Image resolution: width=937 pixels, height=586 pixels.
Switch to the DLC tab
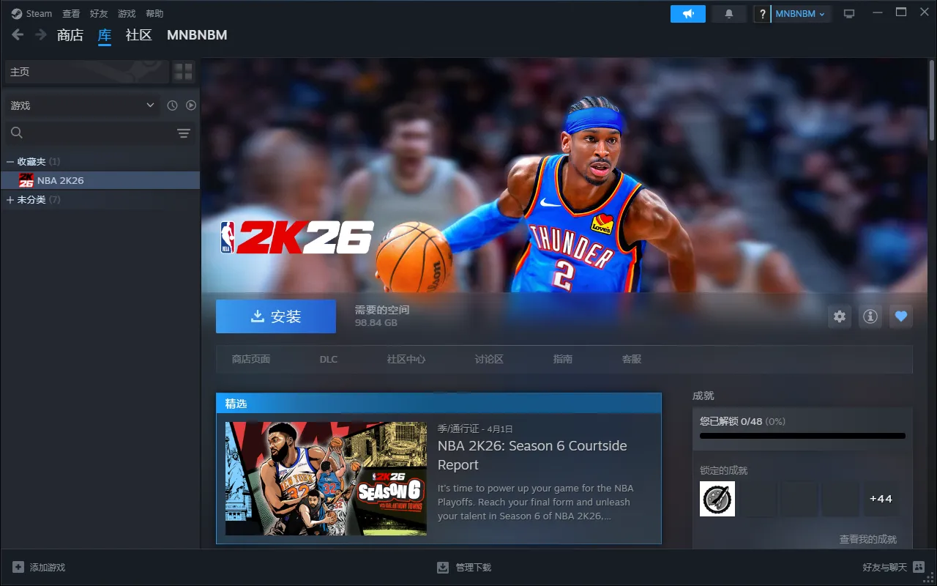point(329,359)
